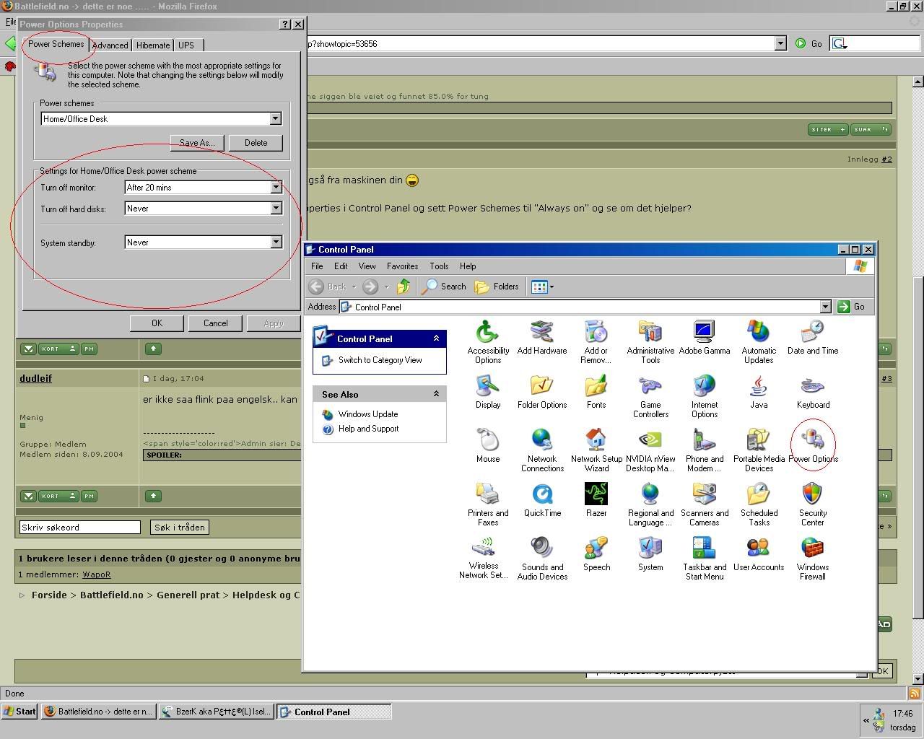
Task: Open the Favorites menu
Action: (402, 266)
